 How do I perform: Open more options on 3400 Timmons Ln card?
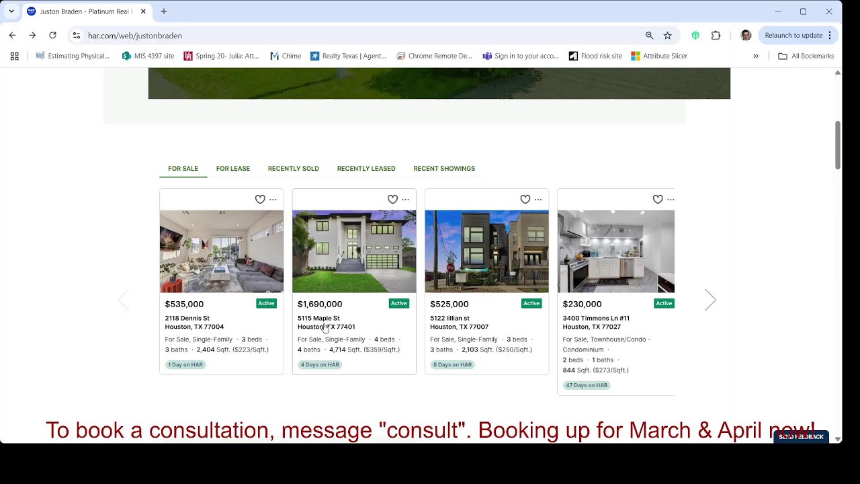click(671, 200)
